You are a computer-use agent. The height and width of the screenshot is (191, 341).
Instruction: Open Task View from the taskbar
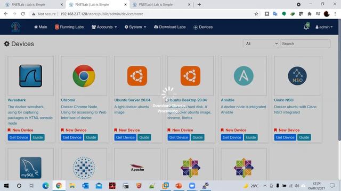[x=32, y=186]
